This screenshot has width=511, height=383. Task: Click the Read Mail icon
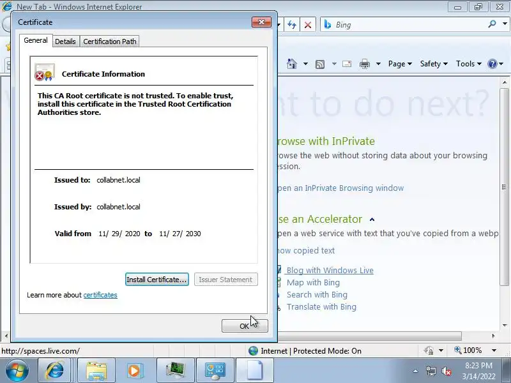click(347, 64)
